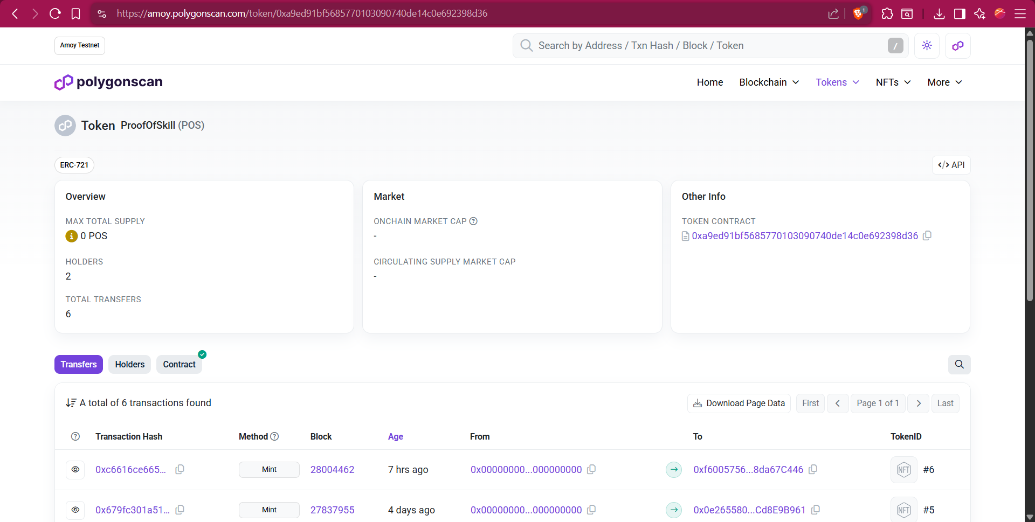
Task: Go back using the browser back arrow
Action: (x=15, y=13)
